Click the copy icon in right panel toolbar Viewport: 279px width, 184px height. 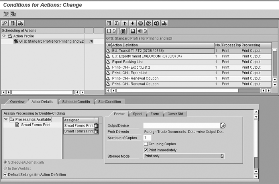118,24
